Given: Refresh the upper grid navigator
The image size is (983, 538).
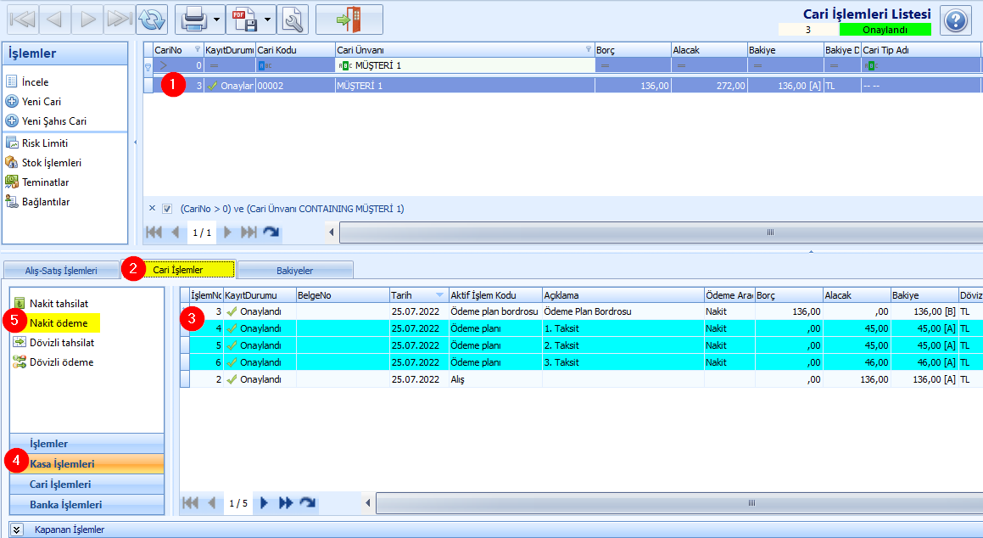Looking at the screenshot, I should click(x=271, y=233).
